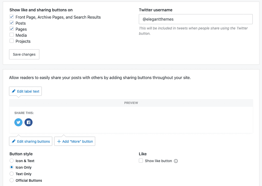Viewport: 262px width, 186px height.
Task: Focus the Twitter username input field
Action: pyautogui.click(x=195, y=19)
